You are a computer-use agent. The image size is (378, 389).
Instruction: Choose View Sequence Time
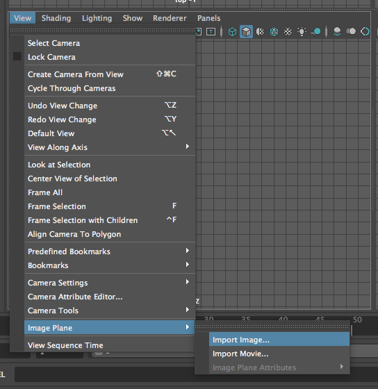pos(110,345)
